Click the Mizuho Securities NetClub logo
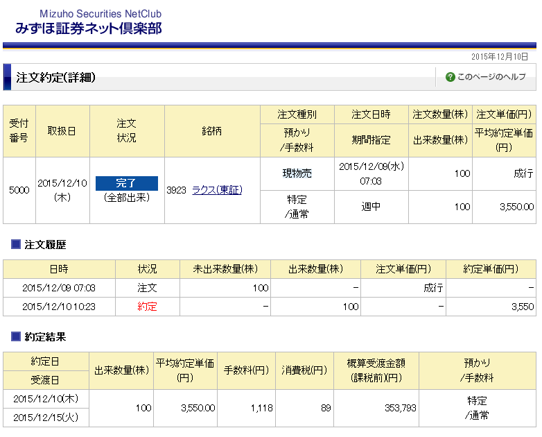This screenshot has width=542, height=437. pyautogui.click(x=89, y=22)
